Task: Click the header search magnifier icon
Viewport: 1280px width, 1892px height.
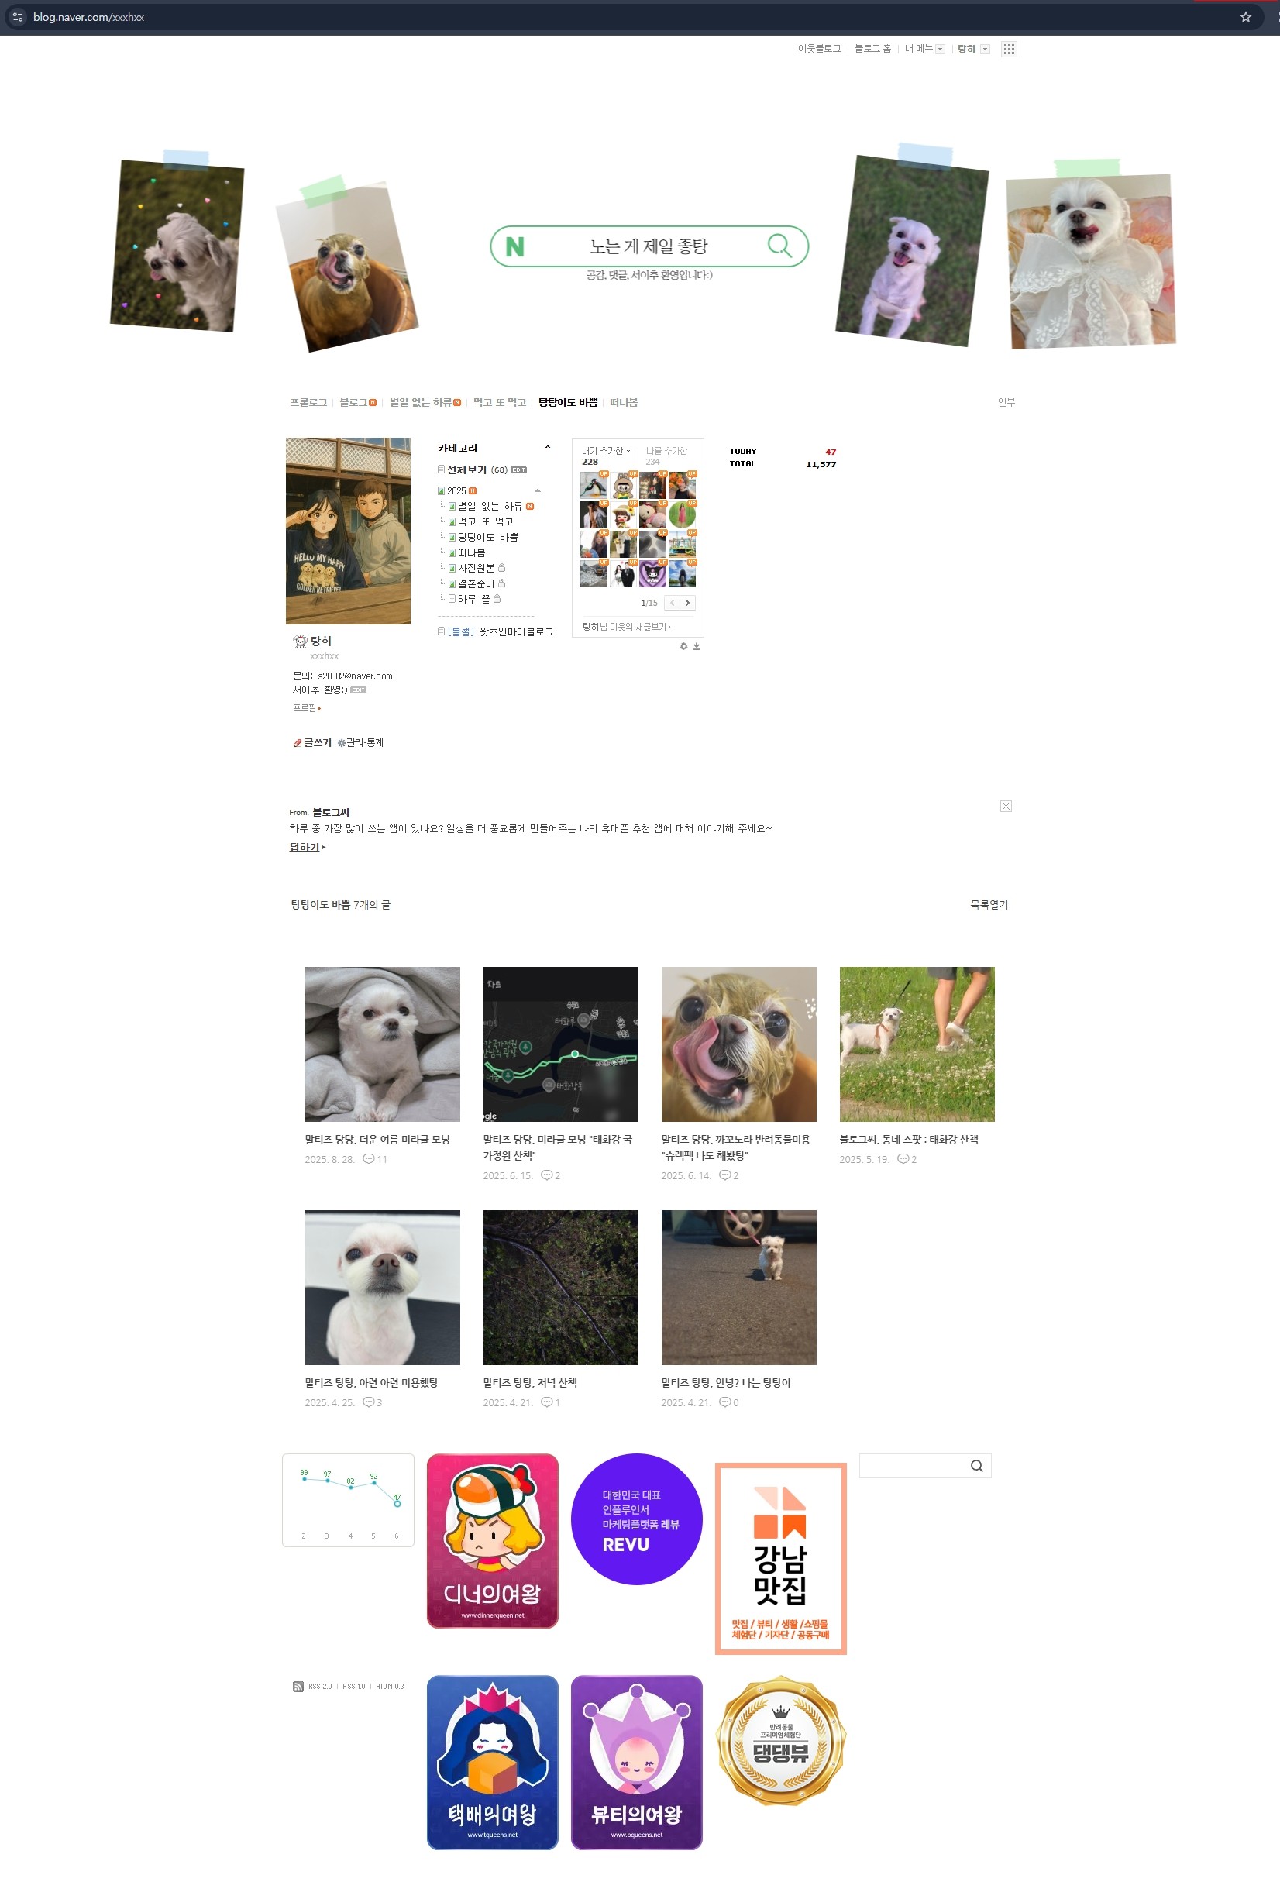Action: (x=780, y=246)
